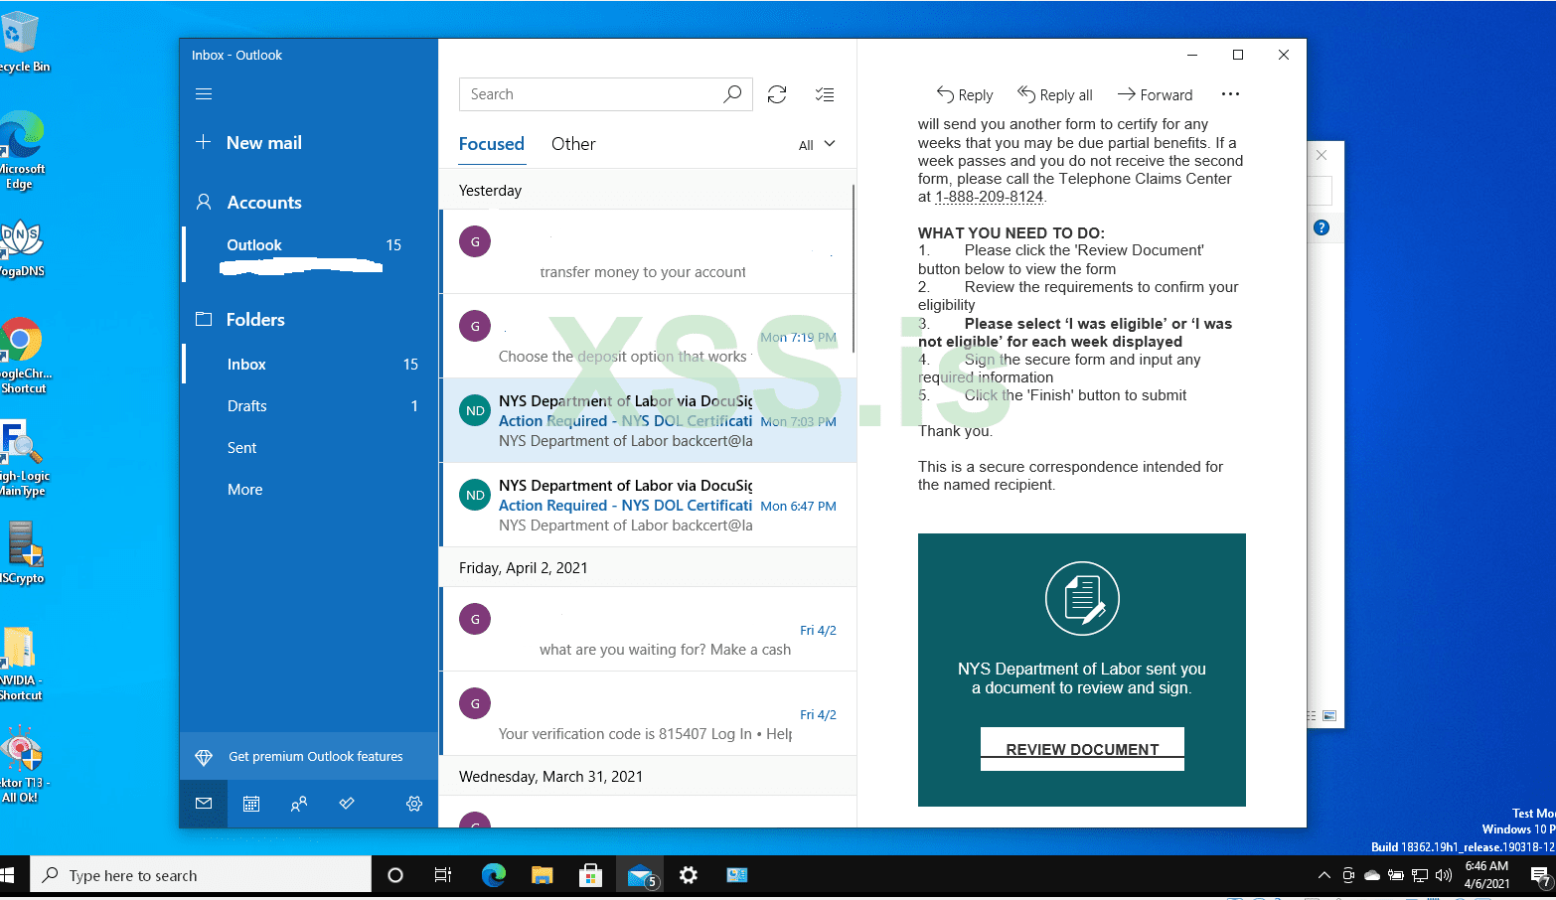Show hidden system tray icons chevron
This screenshot has width=1556, height=900.
pyautogui.click(x=1323, y=875)
